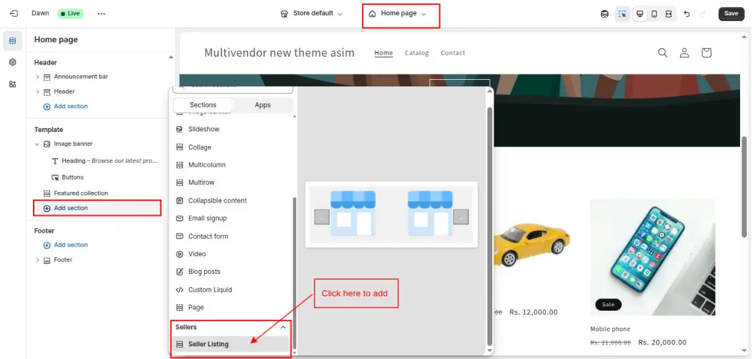The height and width of the screenshot is (359, 752).
Task: Select the Announcement bar row
Action: 76,77
